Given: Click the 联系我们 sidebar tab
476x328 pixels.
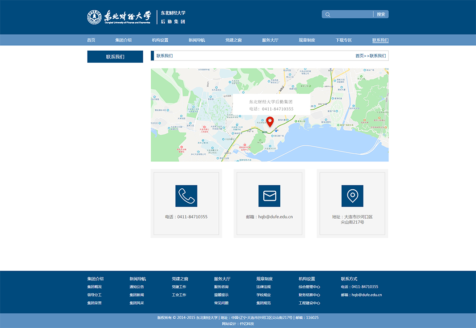Looking at the screenshot, I should pyautogui.click(x=115, y=57).
